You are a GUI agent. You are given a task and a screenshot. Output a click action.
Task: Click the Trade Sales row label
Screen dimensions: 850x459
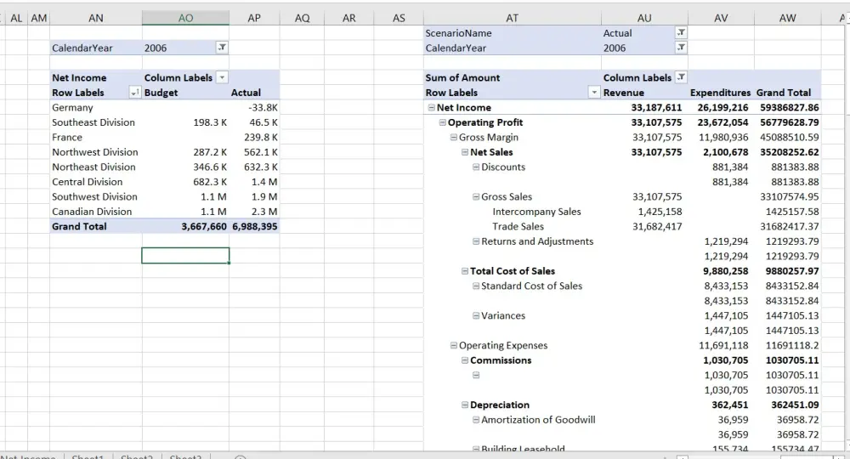pyautogui.click(x=518, y=227)
